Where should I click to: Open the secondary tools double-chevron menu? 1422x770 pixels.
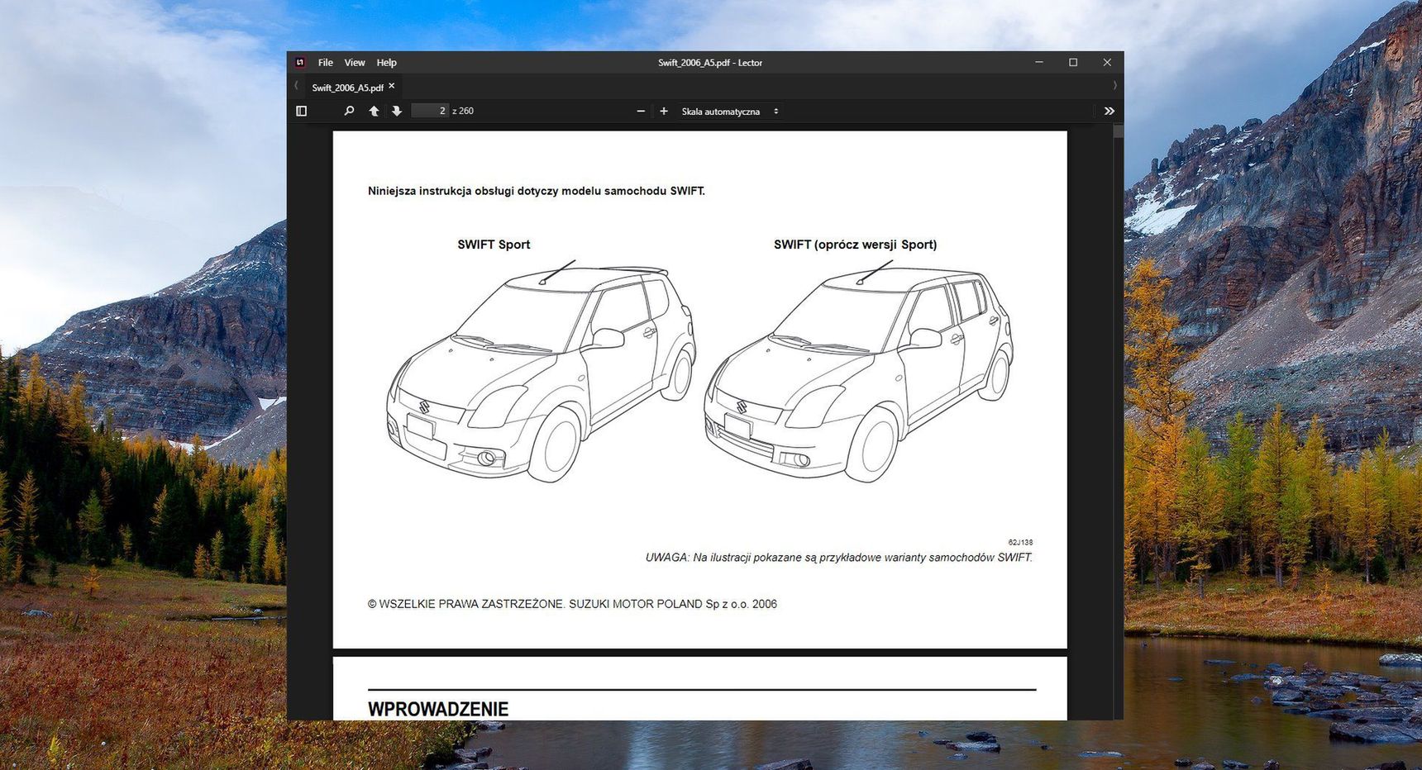(x=1109, y=111)
